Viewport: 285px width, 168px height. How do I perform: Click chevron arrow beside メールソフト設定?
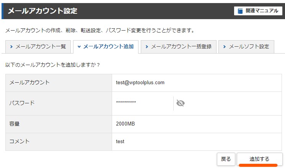(224, 47)
